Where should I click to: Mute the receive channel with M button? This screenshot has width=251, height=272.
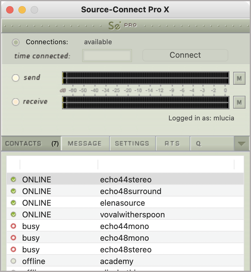tap(239, 102)
